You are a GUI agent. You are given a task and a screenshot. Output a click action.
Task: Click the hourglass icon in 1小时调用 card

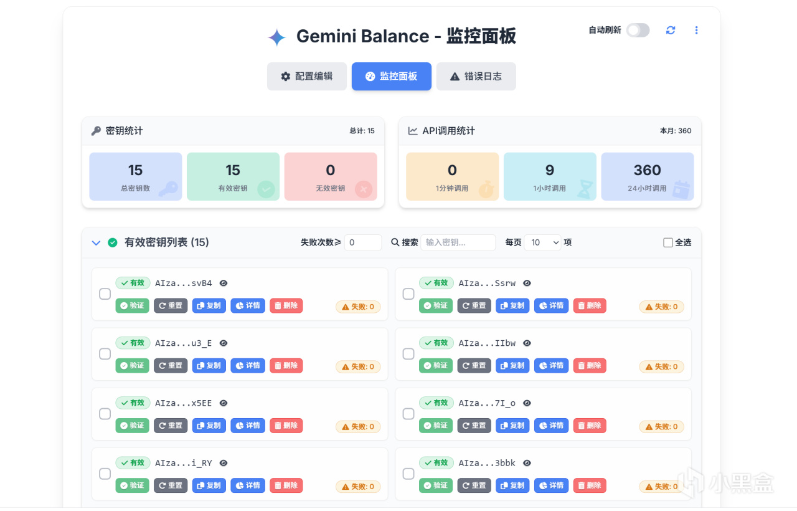click(585, 189)
